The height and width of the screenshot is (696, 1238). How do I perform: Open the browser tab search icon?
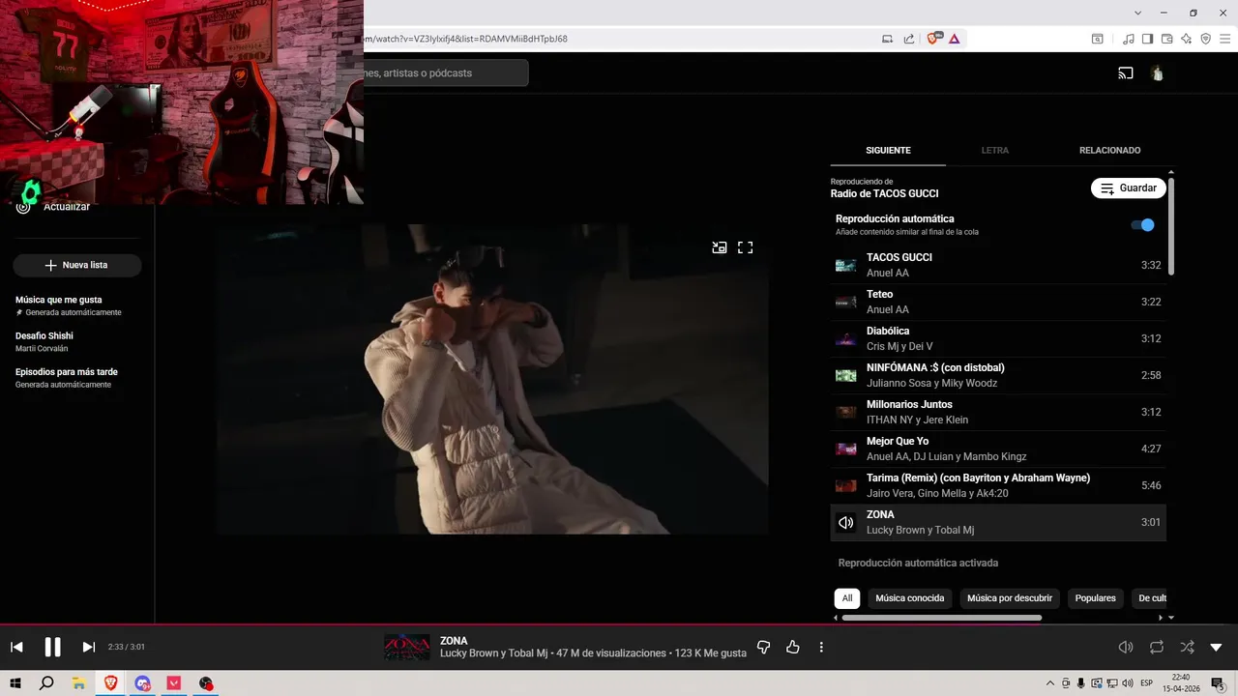(1098, 39)
